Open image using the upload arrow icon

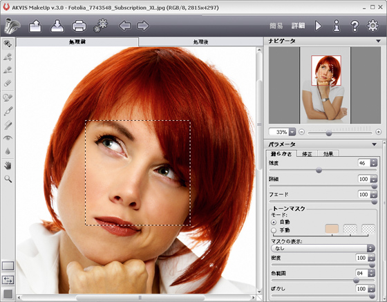click(35, 26)
